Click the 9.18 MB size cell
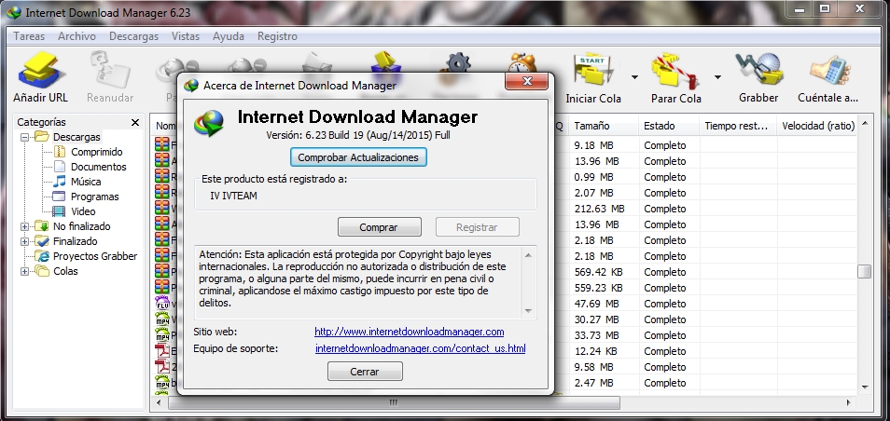The width and height of the screenshot is (890, 421). [593, 145]
